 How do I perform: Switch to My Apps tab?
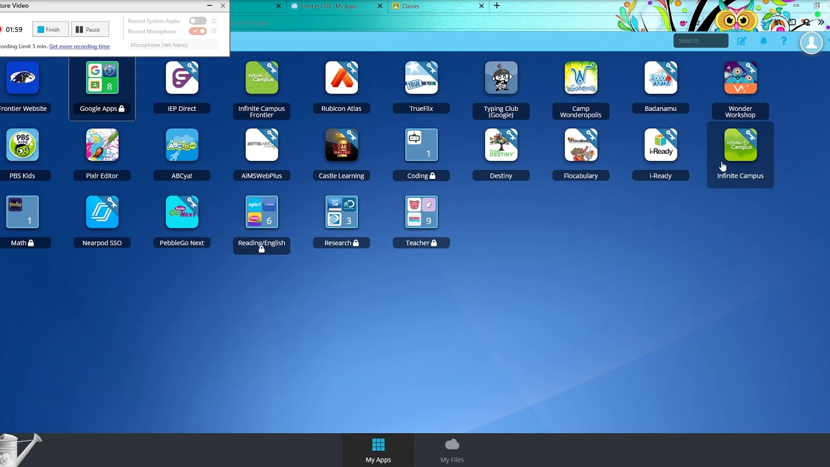pyautogui.click(x=378, y=450)
